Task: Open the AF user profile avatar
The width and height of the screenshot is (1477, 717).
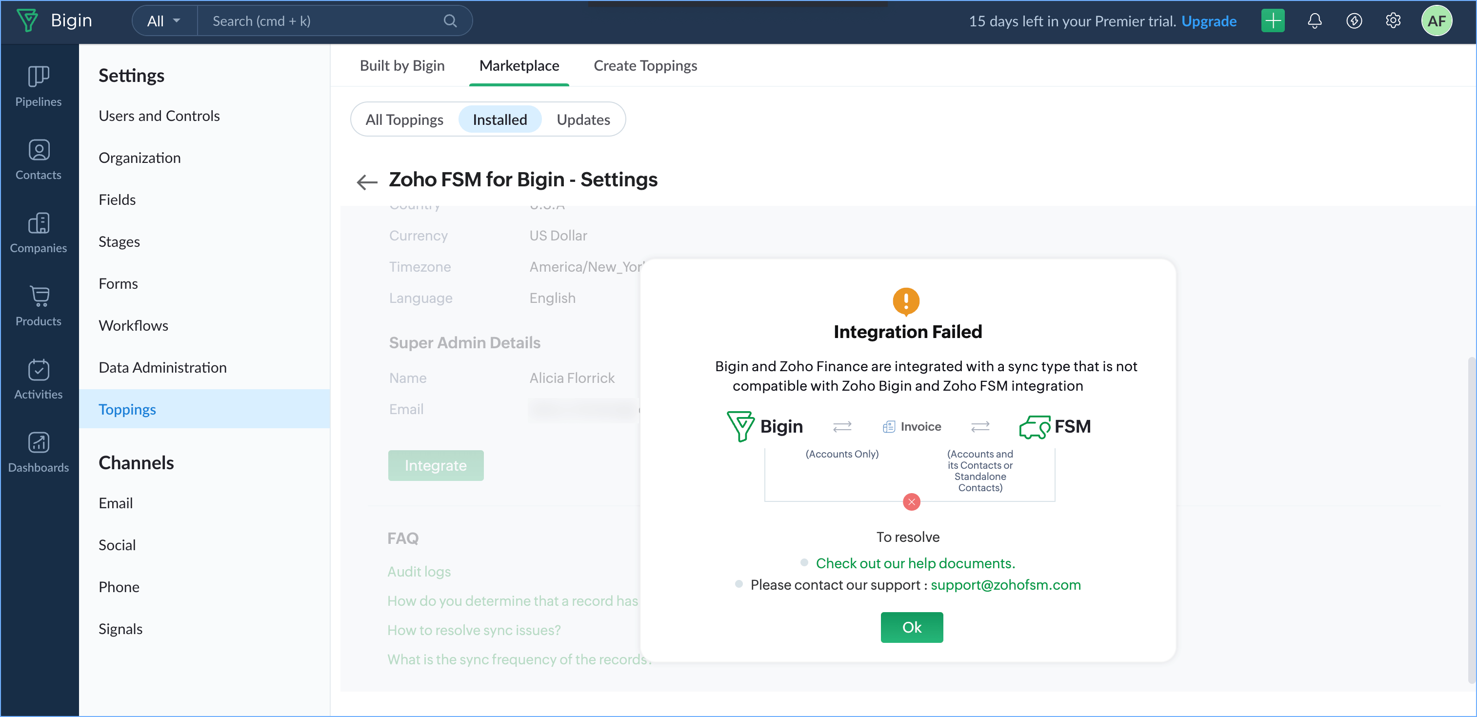Action: click(x=1437, y=21)
